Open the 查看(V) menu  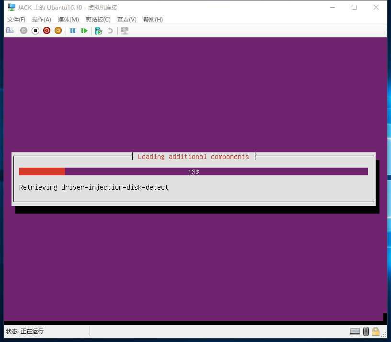(x=126, y=20)
